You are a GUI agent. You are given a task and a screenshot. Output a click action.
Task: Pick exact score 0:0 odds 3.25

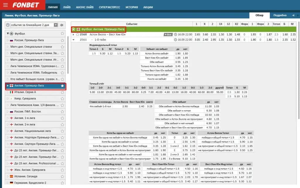[x=143, y=92]
